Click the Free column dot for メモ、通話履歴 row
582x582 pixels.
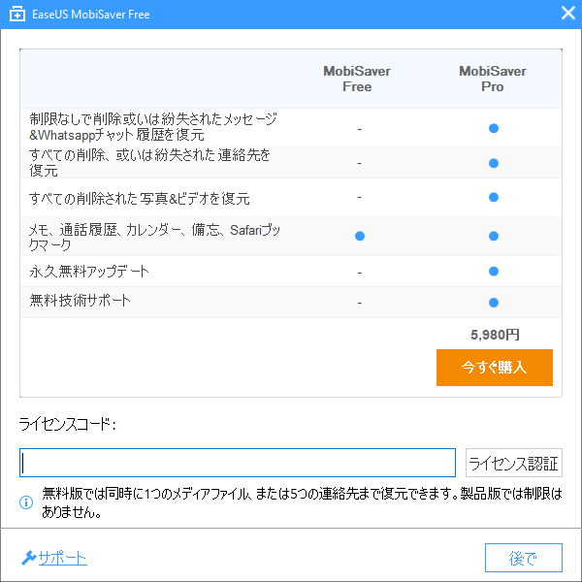360,236
